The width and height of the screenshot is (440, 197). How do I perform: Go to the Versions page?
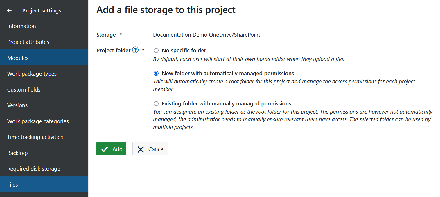click(x=17, y=105)
